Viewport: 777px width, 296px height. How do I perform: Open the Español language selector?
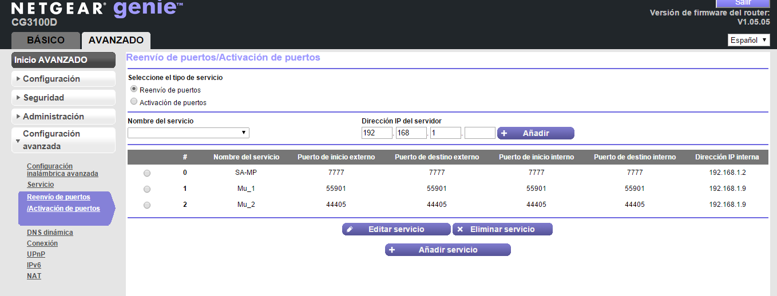click(x=748, y=40)
